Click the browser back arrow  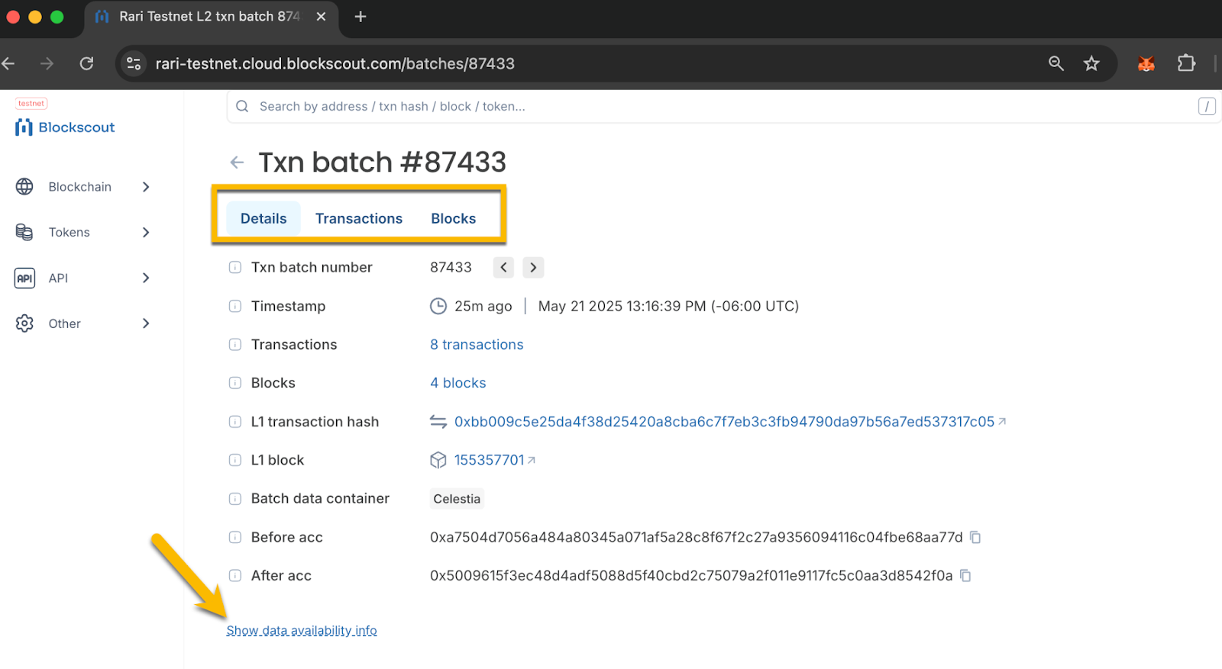pyautogui.click(x=8, y=63)
